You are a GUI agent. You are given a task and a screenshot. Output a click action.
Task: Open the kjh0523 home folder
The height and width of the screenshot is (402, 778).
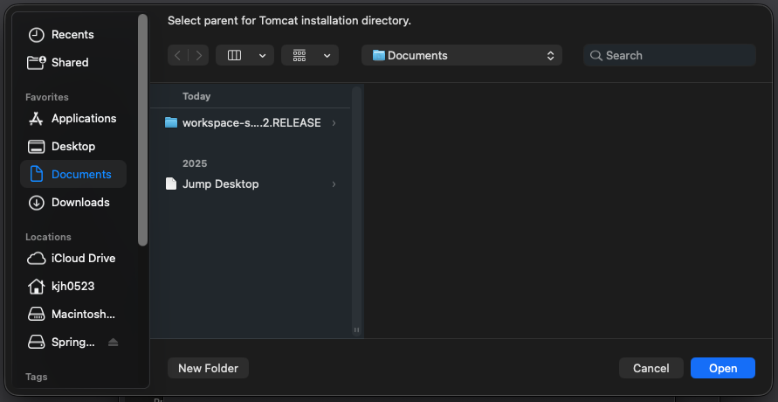click(x=73, y=287)
